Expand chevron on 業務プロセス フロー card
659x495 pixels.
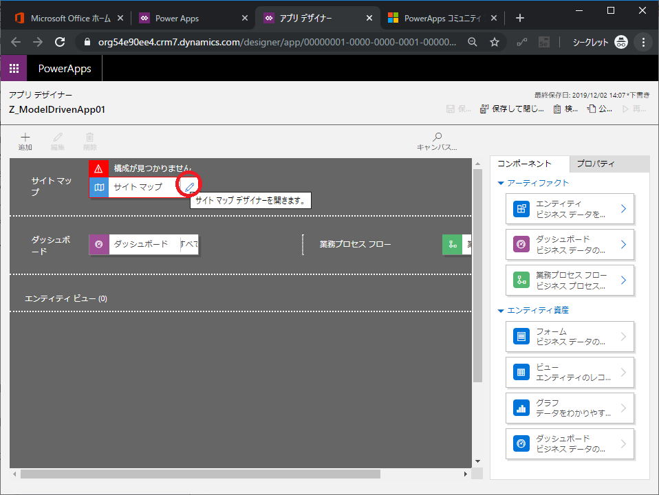coord(623,280)
